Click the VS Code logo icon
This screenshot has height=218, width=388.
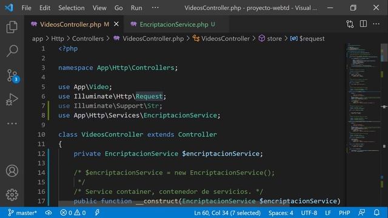(x=9, y=8)
